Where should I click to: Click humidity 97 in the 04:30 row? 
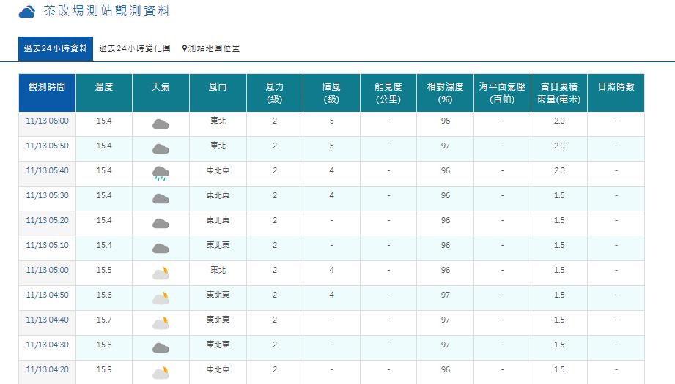[x=445, y=345]
